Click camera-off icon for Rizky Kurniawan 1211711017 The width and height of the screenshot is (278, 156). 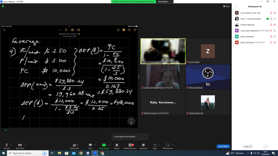click(x=275, y=42)
